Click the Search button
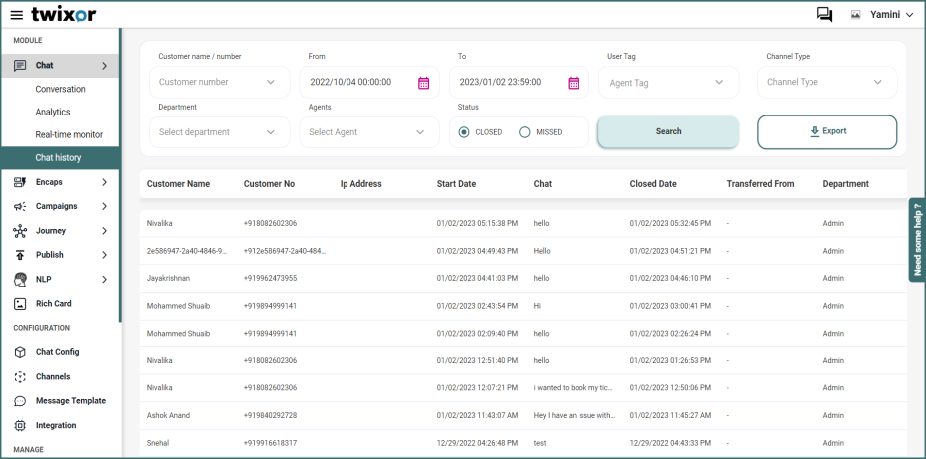This screenshot has width=926, height=459. coord(668,131)
